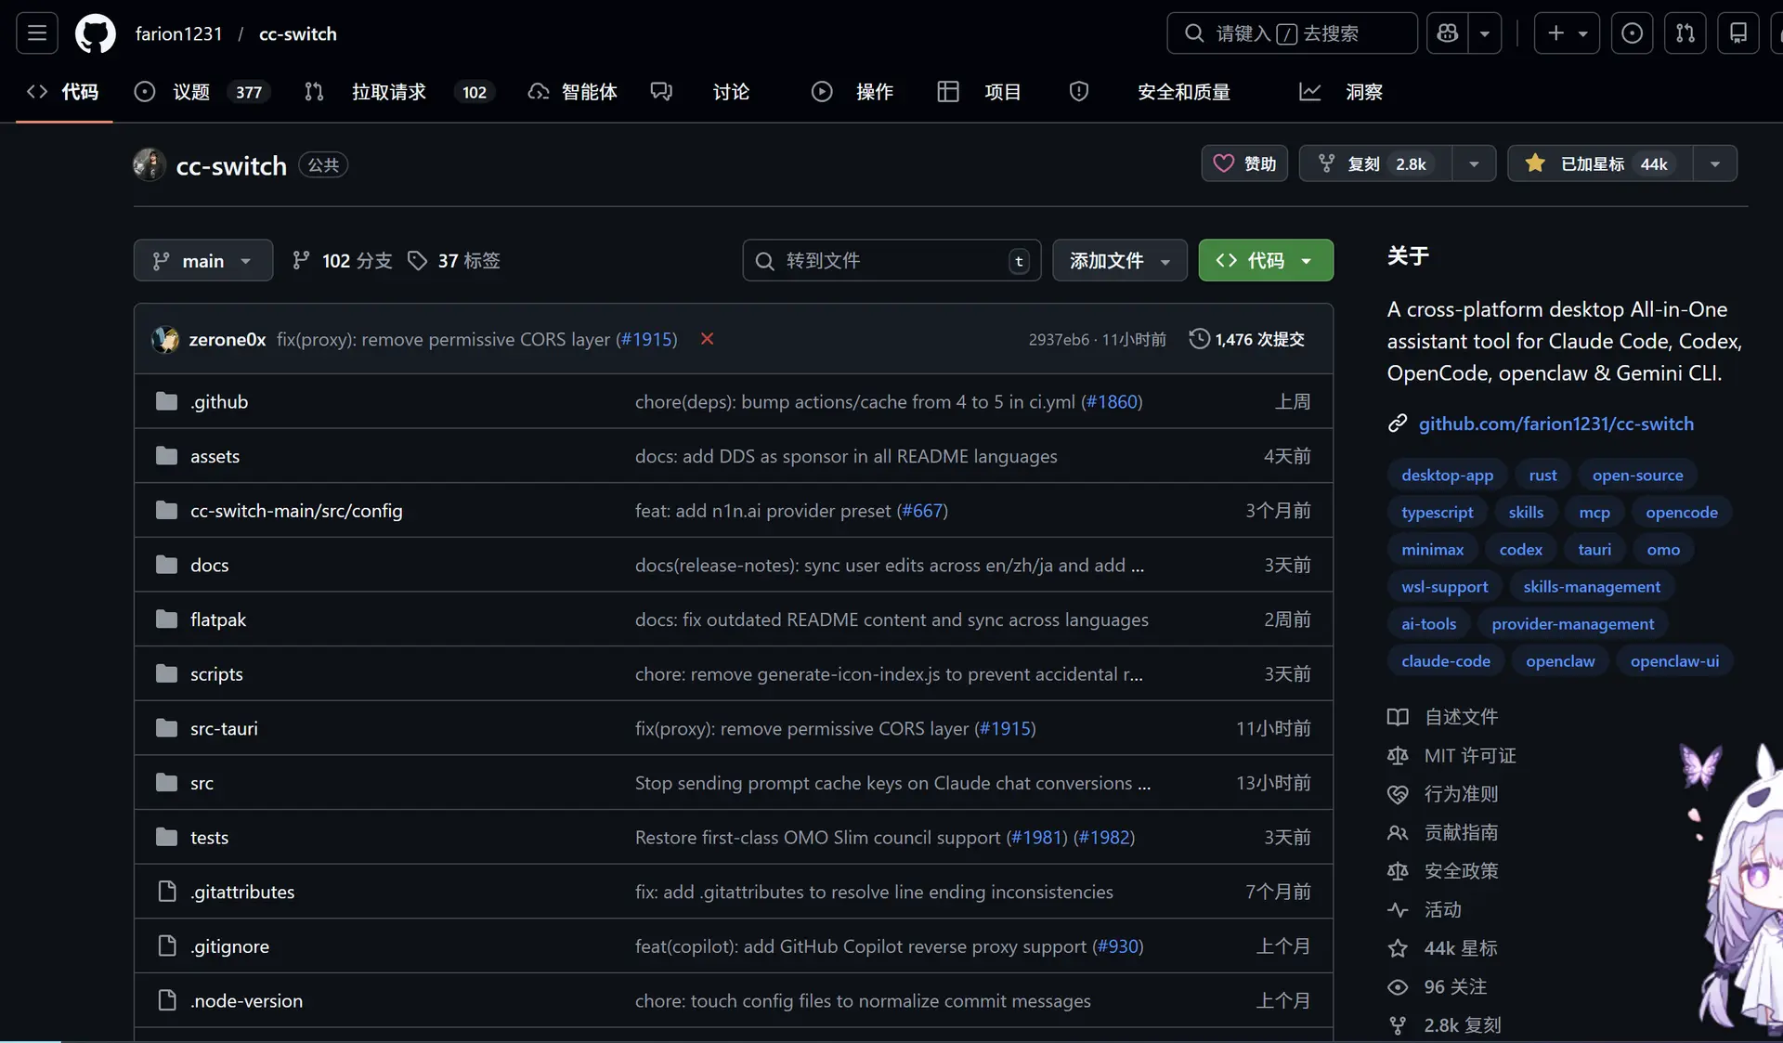
Task: Switch to the 议题 issues tab
Action: point(202,91)
